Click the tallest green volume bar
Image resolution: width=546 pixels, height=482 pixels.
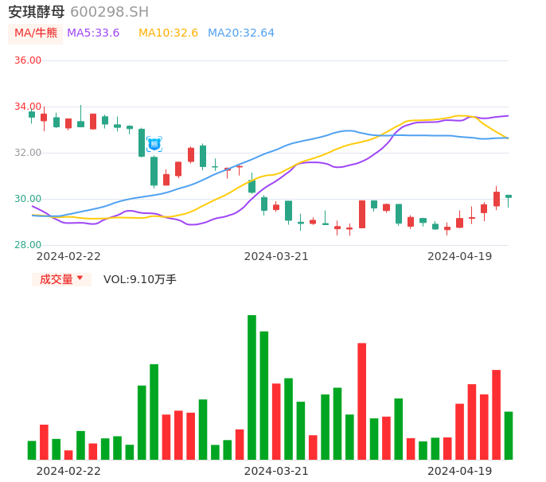252,387
